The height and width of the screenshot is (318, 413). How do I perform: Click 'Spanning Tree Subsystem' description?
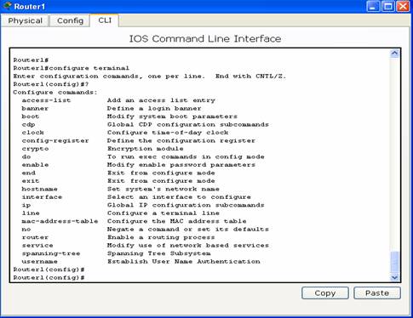[x=158, y=253]
